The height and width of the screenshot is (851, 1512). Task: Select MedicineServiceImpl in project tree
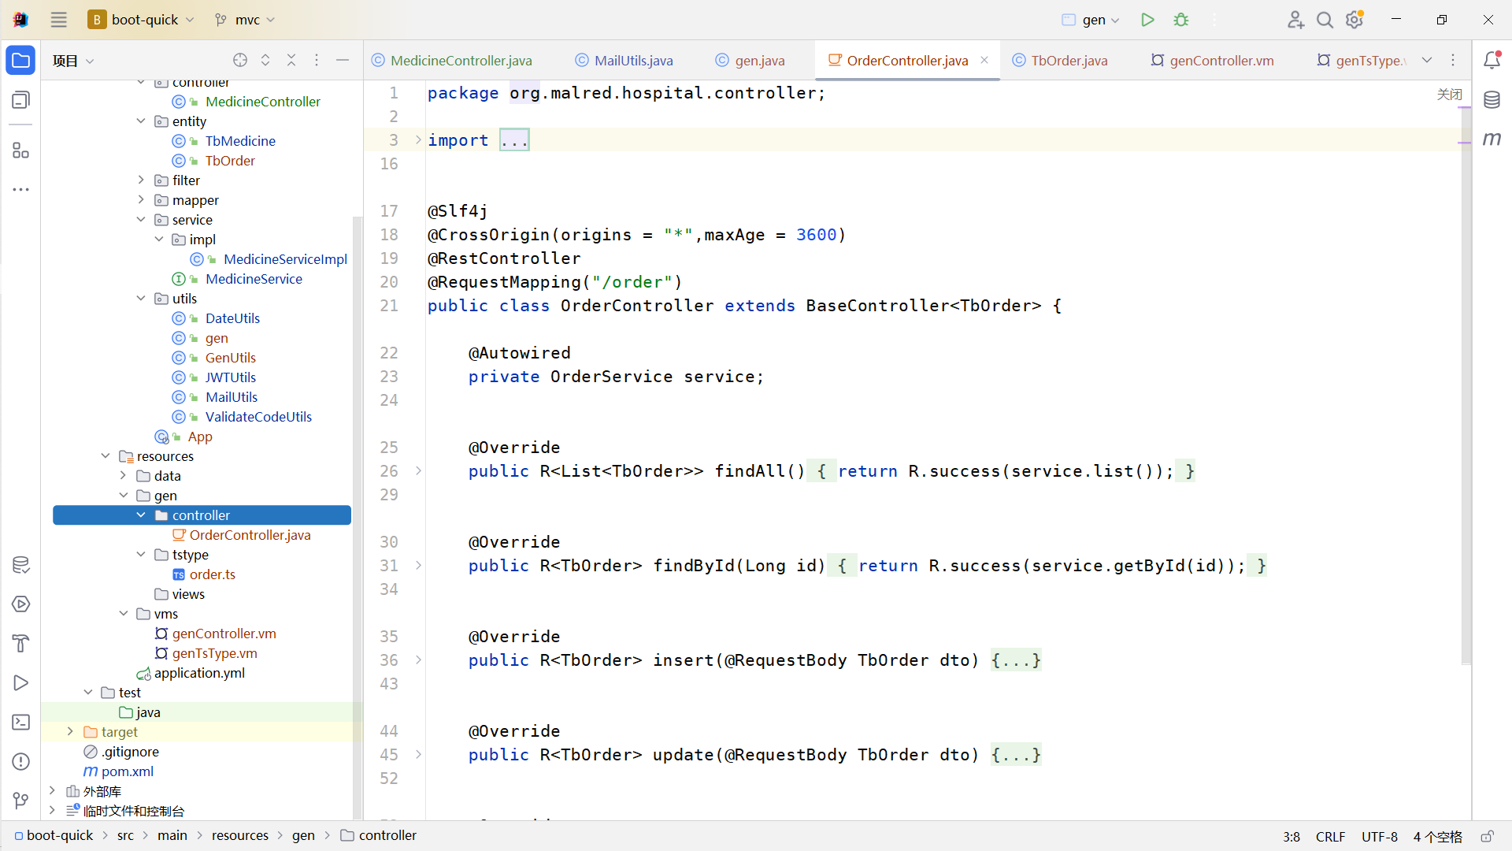[x=285, y=258]
